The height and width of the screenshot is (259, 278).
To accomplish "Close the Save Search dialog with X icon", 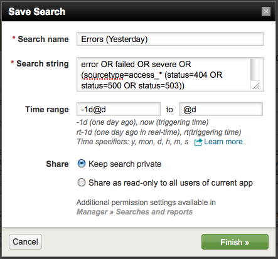I will (266, 11).
